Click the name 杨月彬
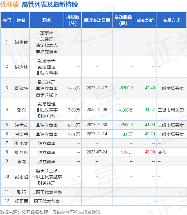The width and height of the screenshot is (187, 215). pos(22,152)
